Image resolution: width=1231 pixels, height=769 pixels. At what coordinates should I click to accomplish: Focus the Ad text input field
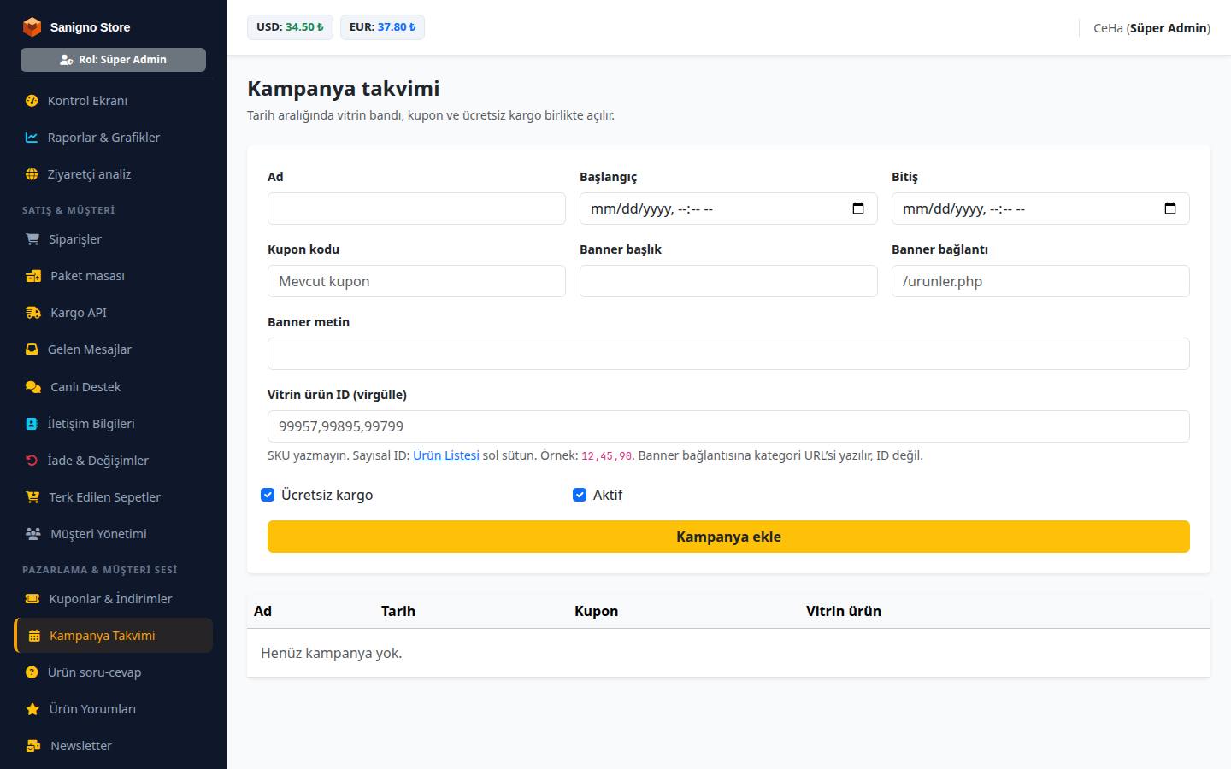coord(416,208)
